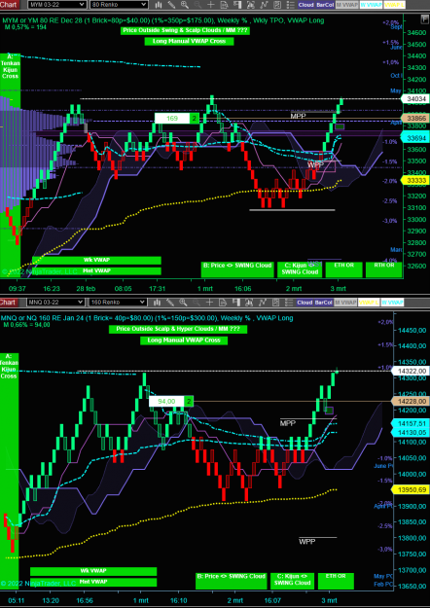Open bar type icon in MYM chart toolbar

click(x=159, y=5)
